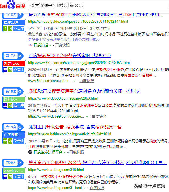Click the 内 tag in rank 17 result
This screenshot has width=169, height=192.
[10, 70]
